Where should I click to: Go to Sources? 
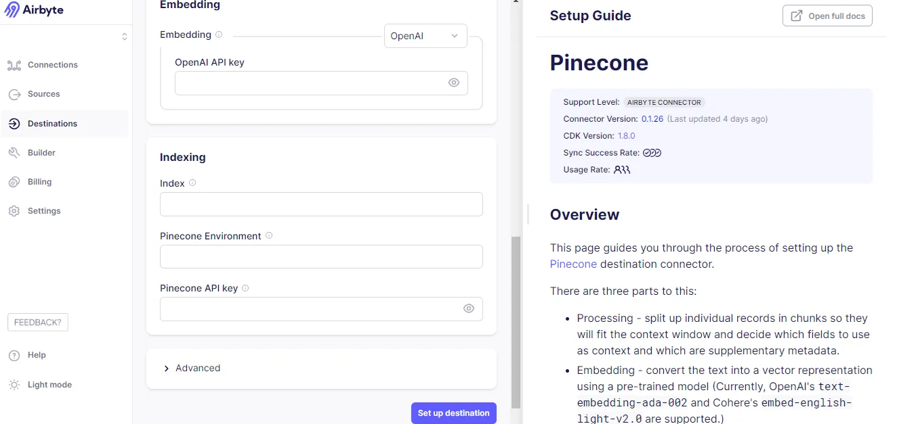point(44,94)
